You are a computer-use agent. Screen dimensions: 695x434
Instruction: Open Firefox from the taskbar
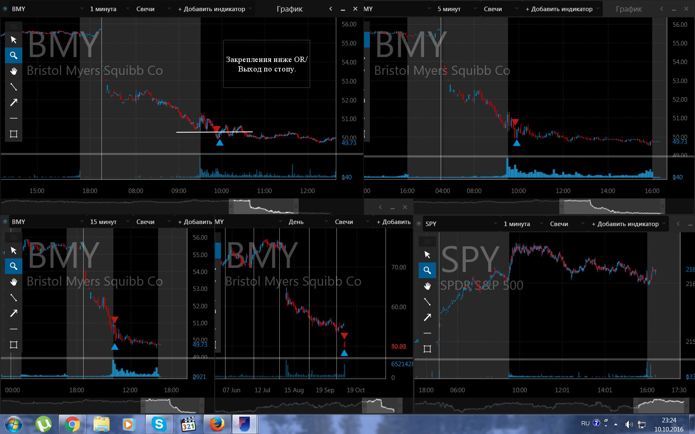coord(217,424)
